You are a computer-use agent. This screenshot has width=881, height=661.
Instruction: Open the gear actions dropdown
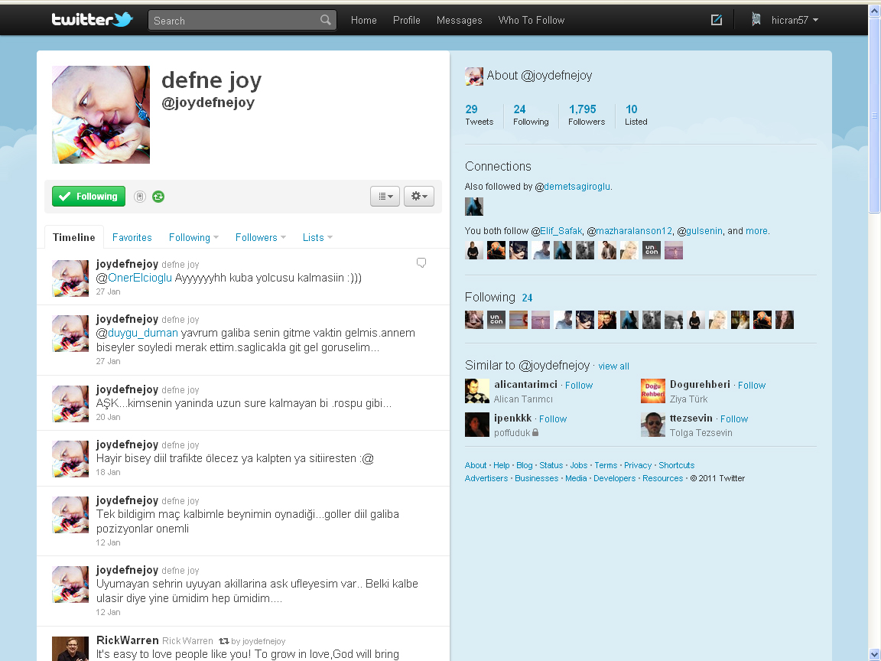click(x=419, y=197)
